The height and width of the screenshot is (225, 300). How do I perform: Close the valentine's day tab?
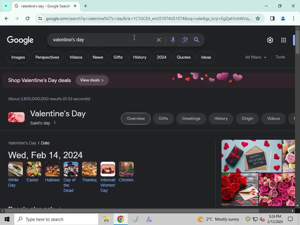(75, 6)
